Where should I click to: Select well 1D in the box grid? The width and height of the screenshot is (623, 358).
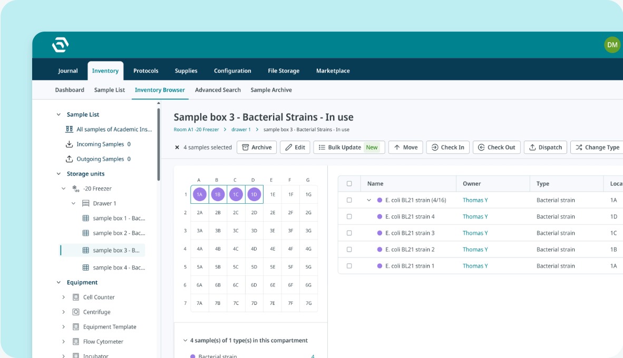coord(254,194)
